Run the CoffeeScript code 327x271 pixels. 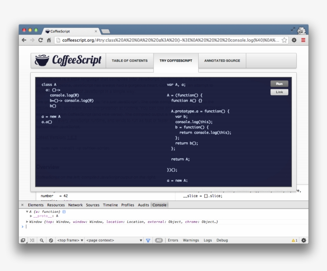tap(279, 84)
